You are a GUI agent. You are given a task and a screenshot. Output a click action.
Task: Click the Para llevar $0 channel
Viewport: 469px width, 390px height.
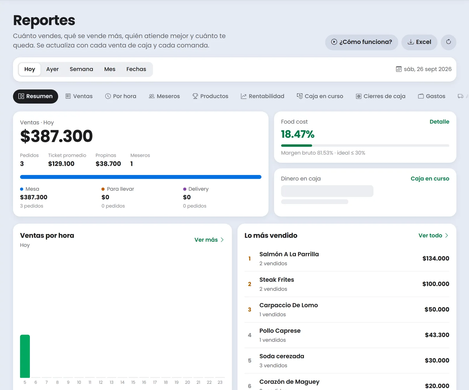[x=118, y=197]
